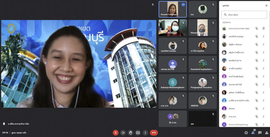Click the meeting code gvu-yeye-ufz

pyautogui.click(x=19, y=133)
